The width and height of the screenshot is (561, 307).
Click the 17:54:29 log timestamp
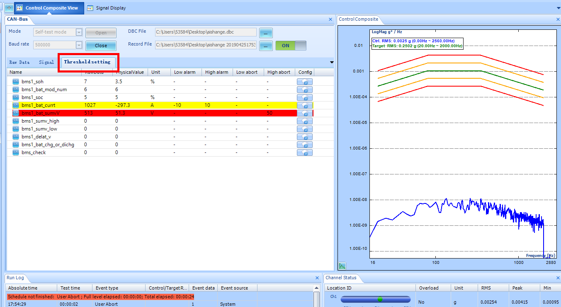17,304
